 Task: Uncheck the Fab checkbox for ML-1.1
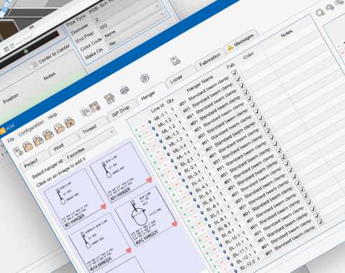234,73
